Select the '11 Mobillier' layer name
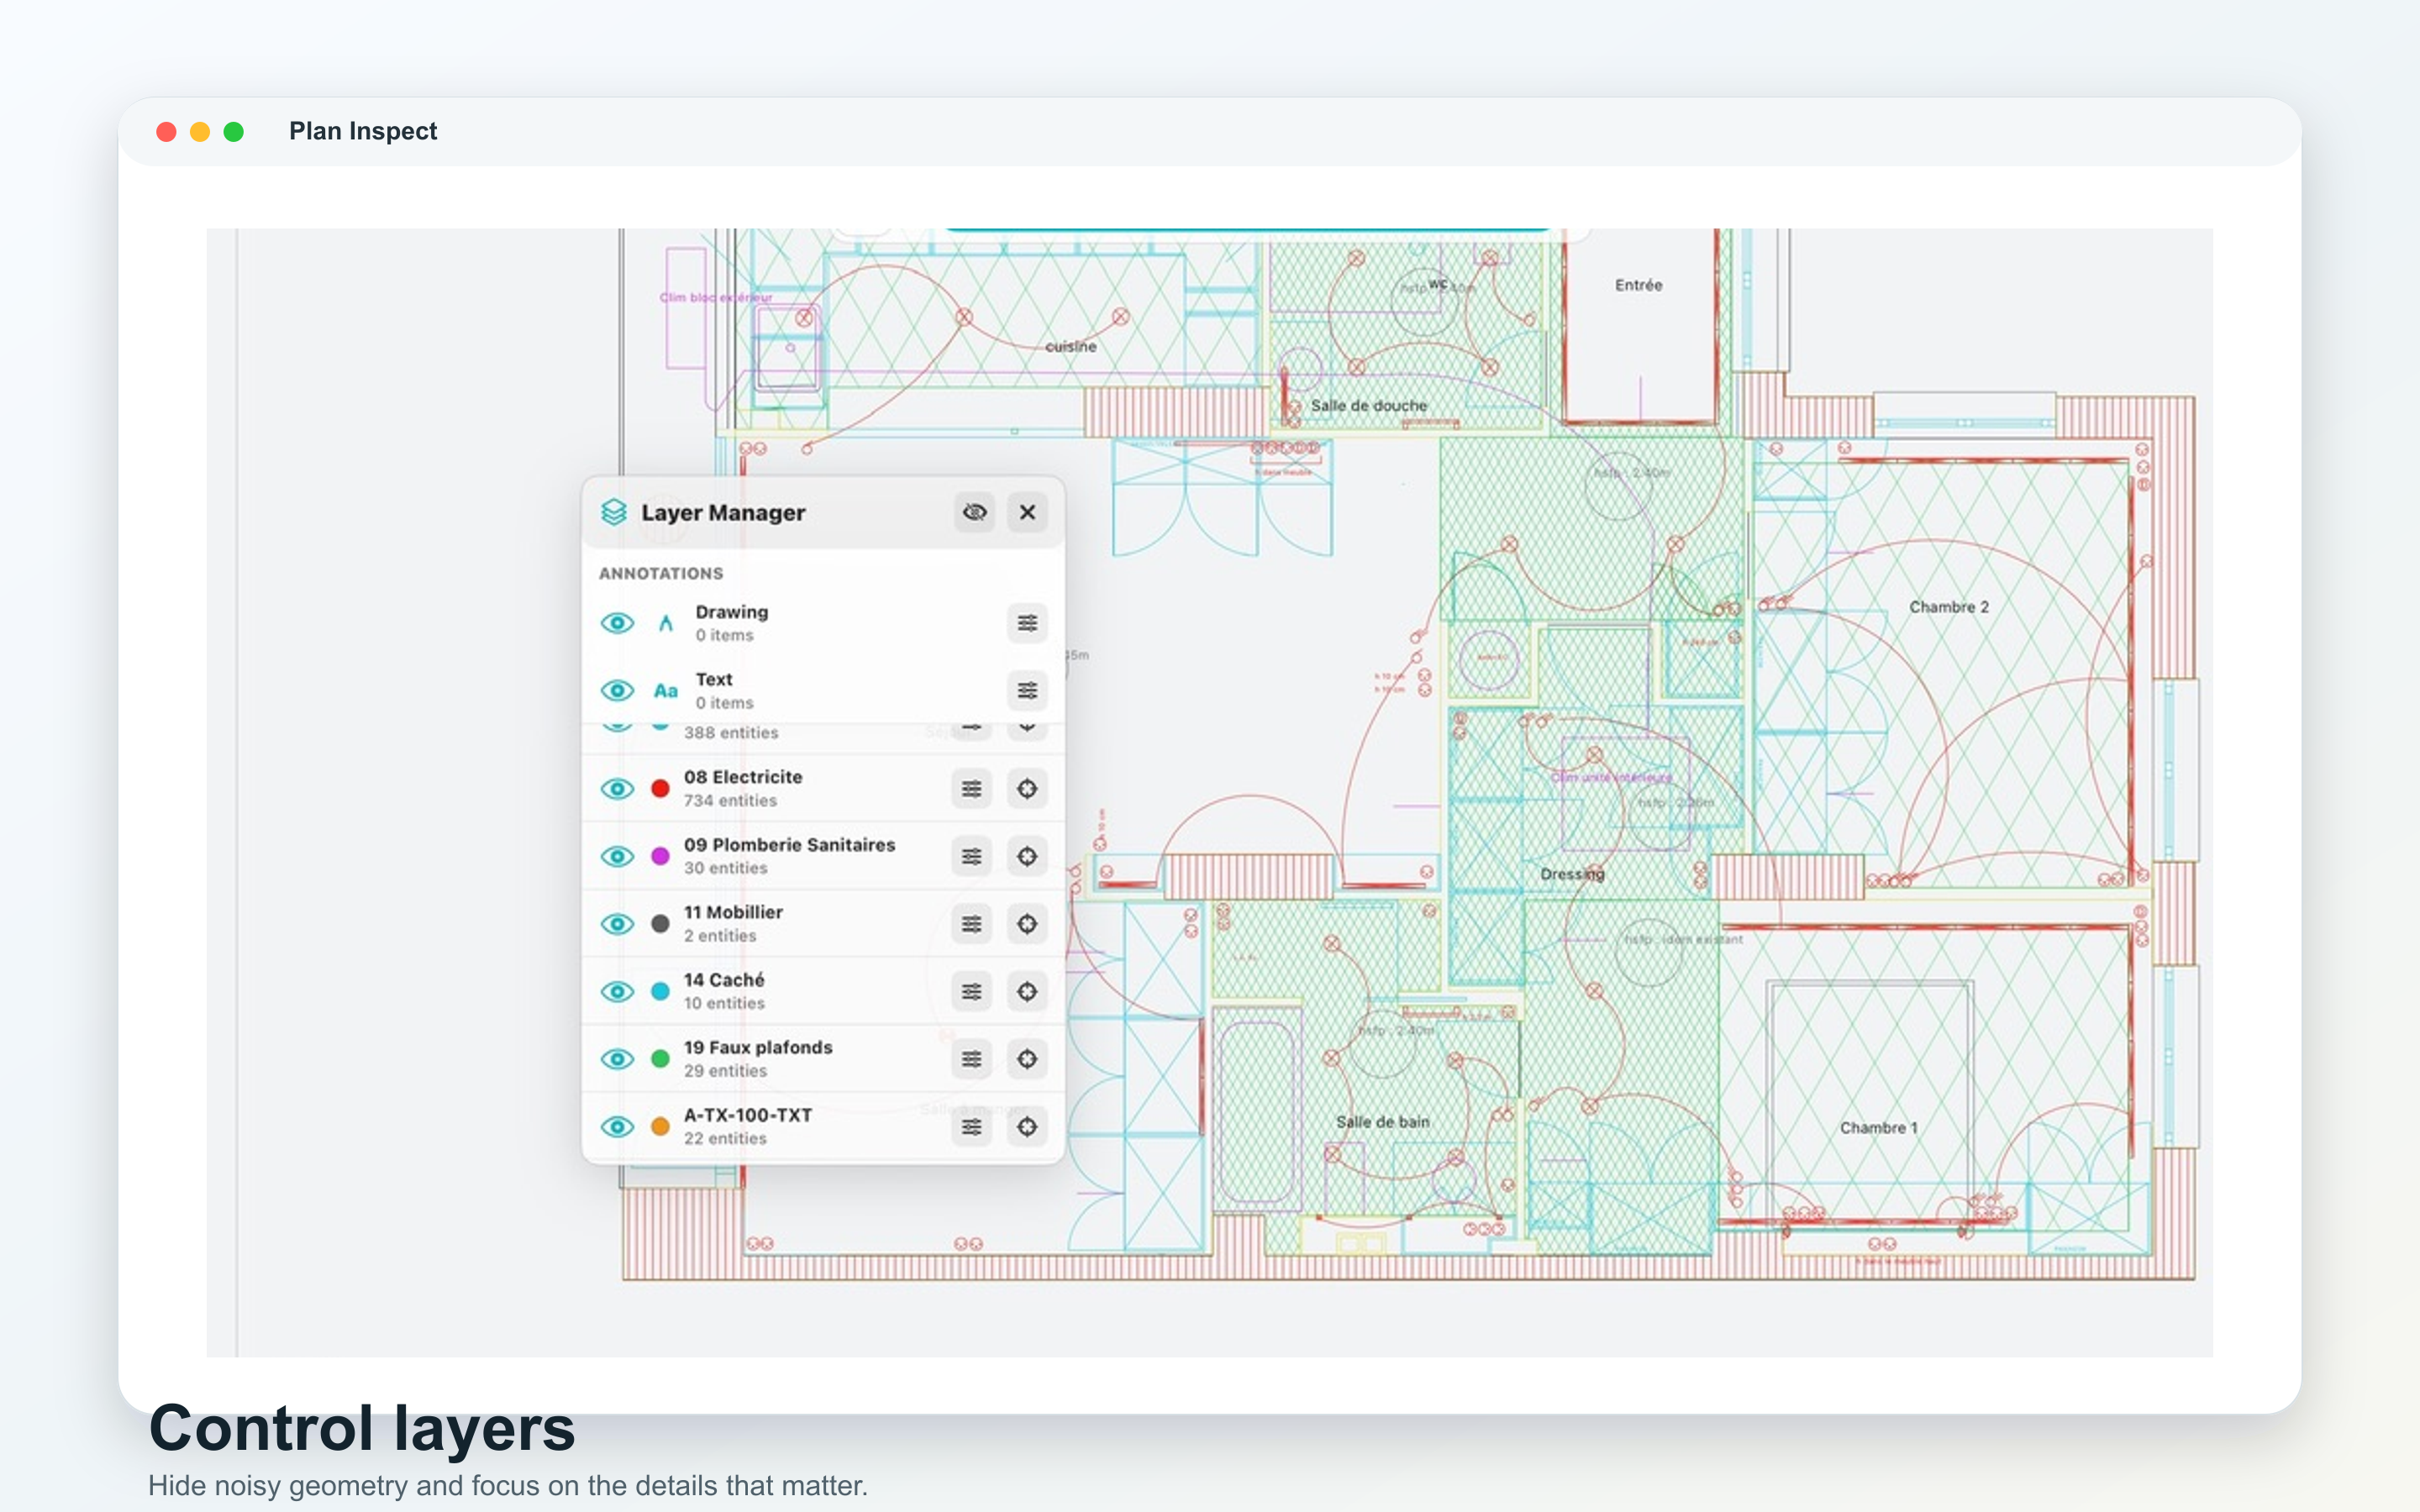The height and width of the screenshot is (1512, 2420). [x=733, y=912]
